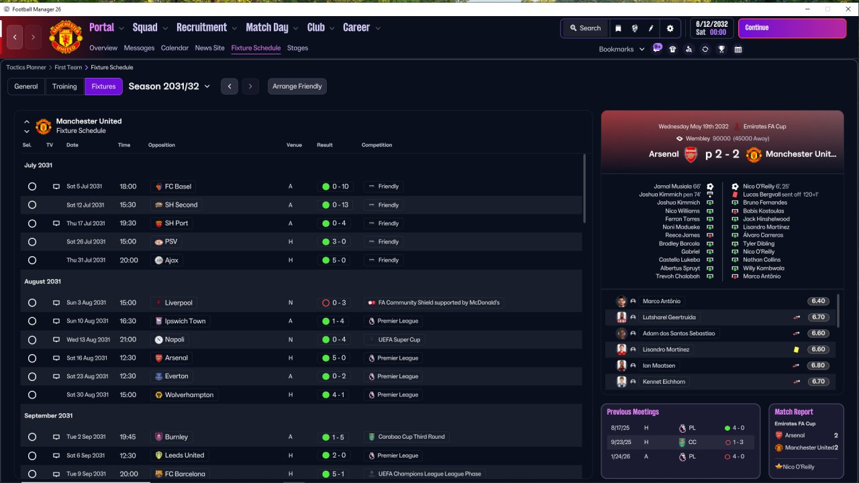859x483 pixels.
Task: Click the scouting person-search shortcut icon
Action: coord(689,49)
